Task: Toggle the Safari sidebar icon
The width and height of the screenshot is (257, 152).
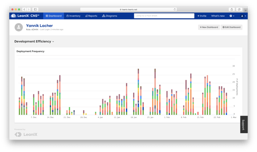Action: pos(35,10)
